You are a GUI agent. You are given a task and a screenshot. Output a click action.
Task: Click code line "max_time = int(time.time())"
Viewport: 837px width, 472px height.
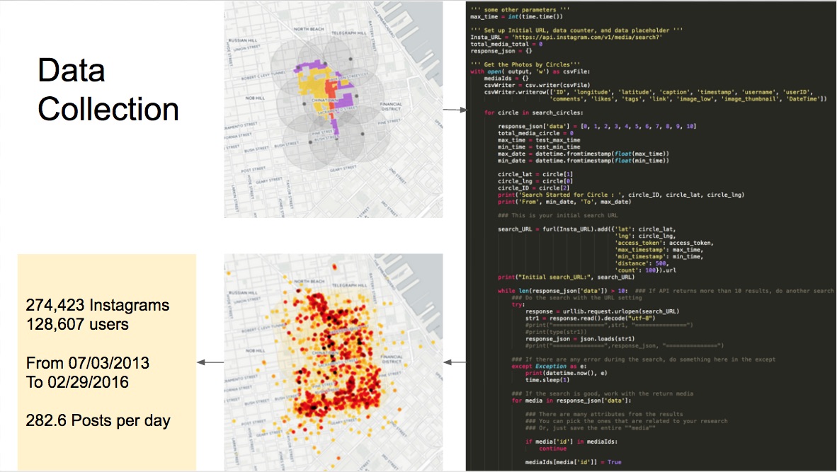click(x=516, y=16)
